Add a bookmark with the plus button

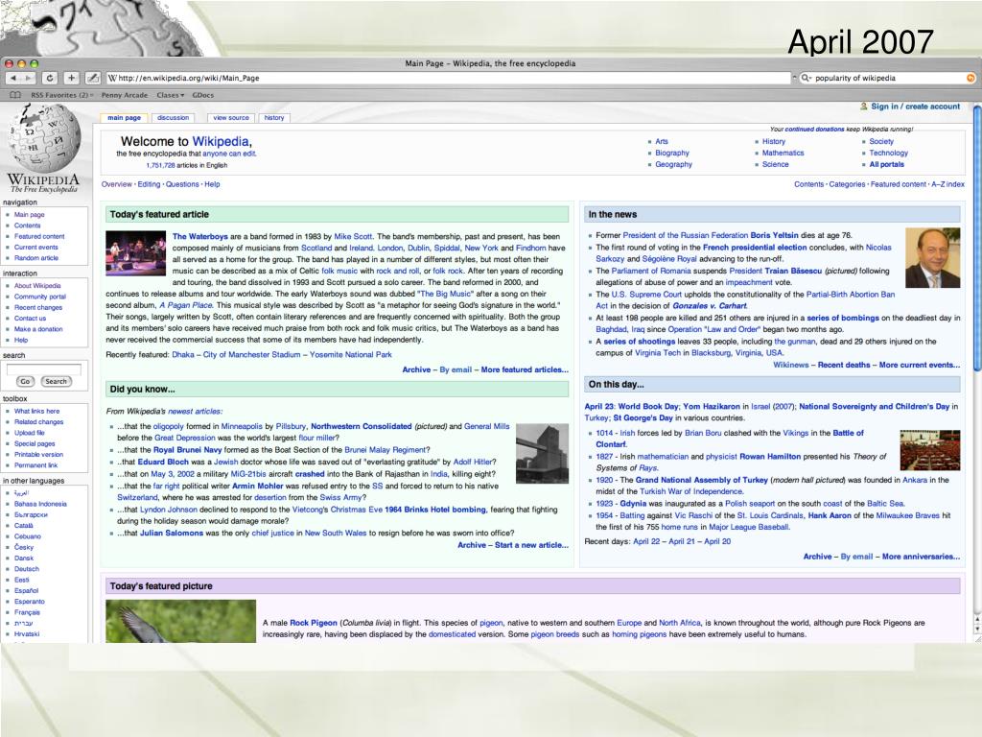click(71, 78)
